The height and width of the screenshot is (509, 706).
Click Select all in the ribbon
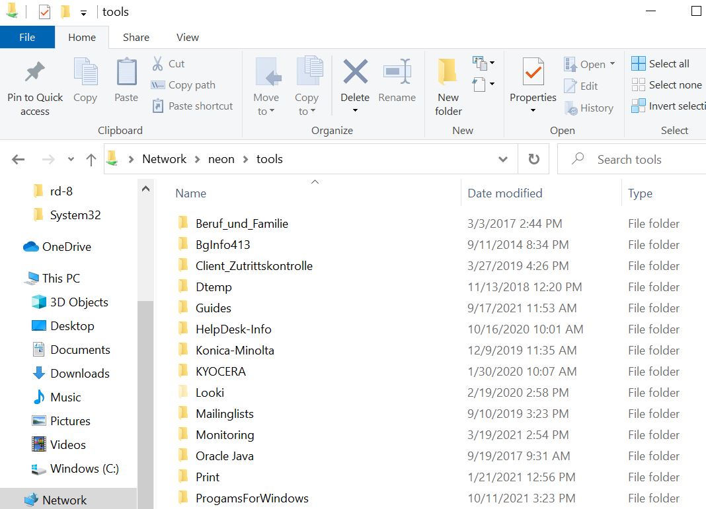point(660,64)
